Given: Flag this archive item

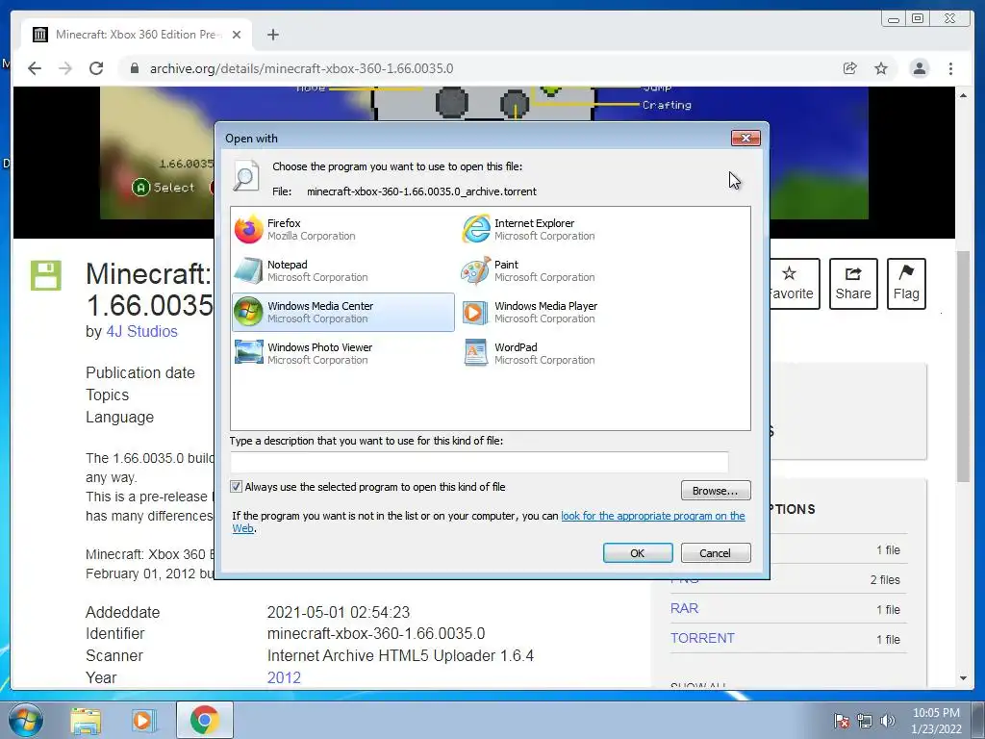Looking at the screenshot, I should coord(906,284).
